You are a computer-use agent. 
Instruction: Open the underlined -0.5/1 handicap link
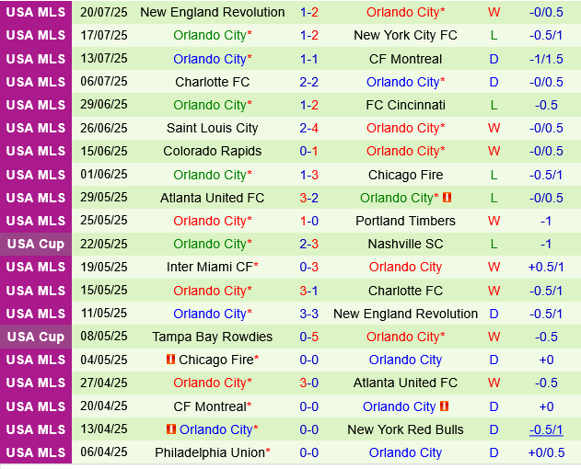546,429
